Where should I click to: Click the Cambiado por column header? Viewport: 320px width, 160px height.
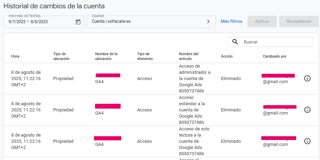coord(274,56)
